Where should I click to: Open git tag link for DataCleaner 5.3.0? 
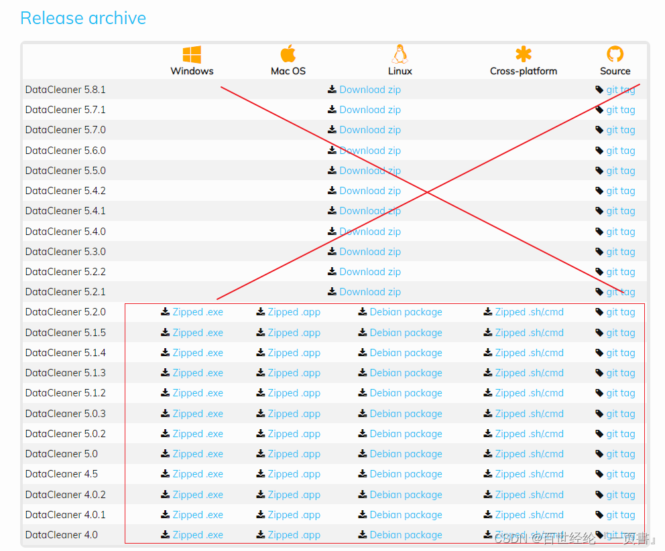click(621, 252)
